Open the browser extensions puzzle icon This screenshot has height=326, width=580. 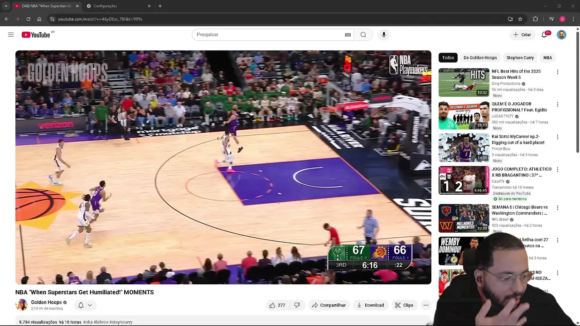tap(536, 19)
